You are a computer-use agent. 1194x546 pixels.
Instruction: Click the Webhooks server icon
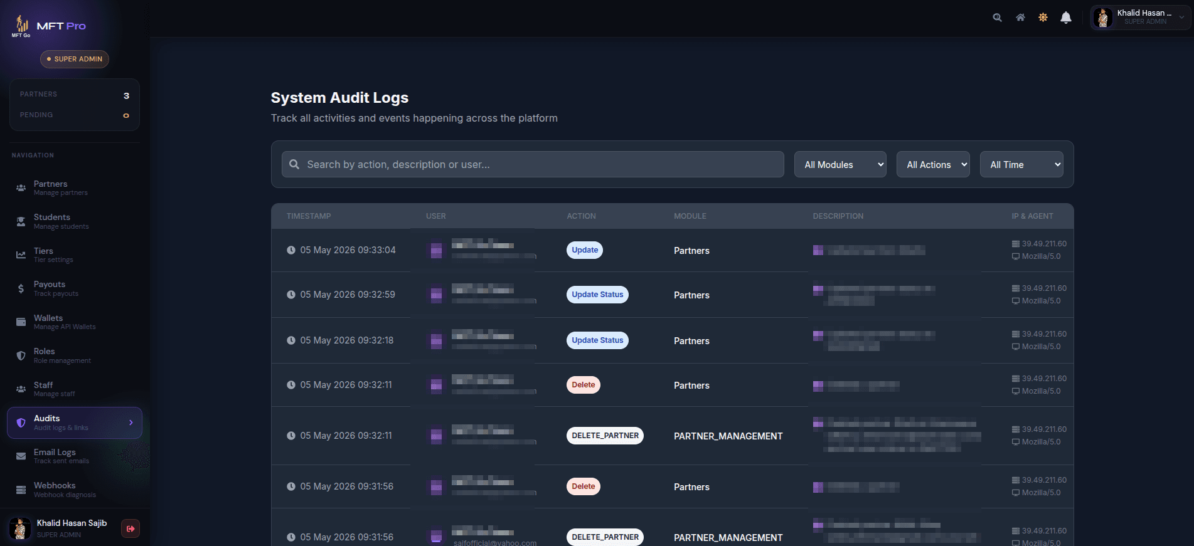(x=21, y=490)
